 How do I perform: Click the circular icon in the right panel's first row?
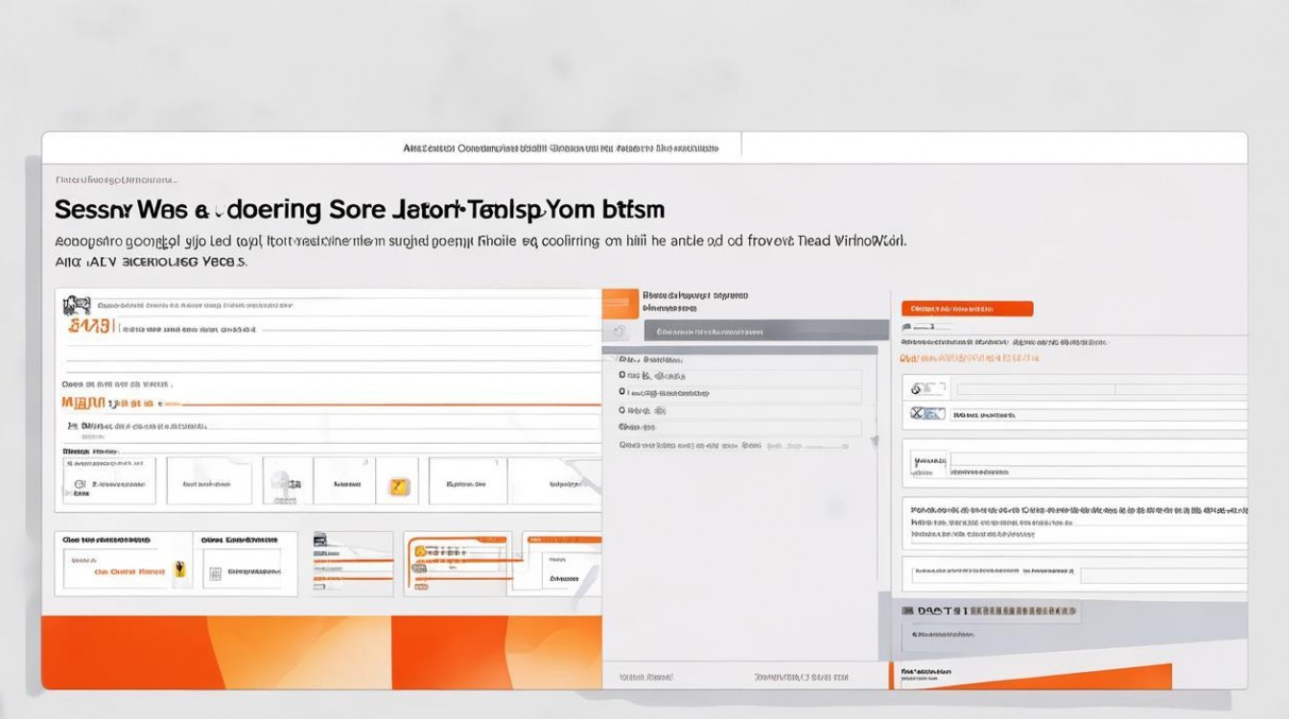pos(918,388)
